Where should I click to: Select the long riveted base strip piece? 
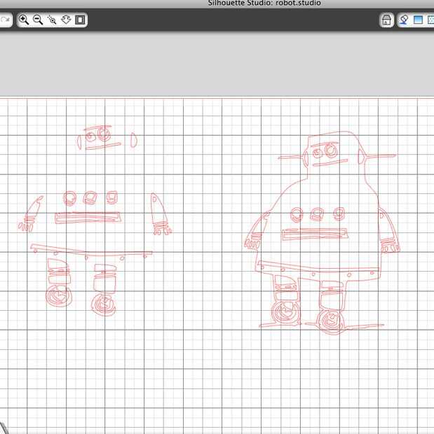pyautogui.click(x=91, y=252)
